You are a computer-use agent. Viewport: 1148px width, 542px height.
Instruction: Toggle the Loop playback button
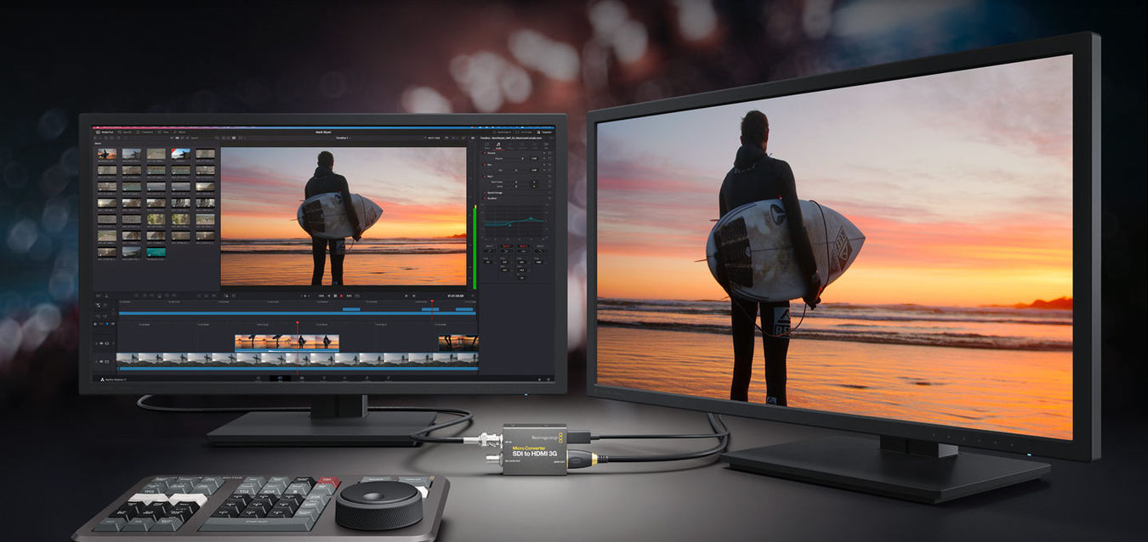[357, 296]
